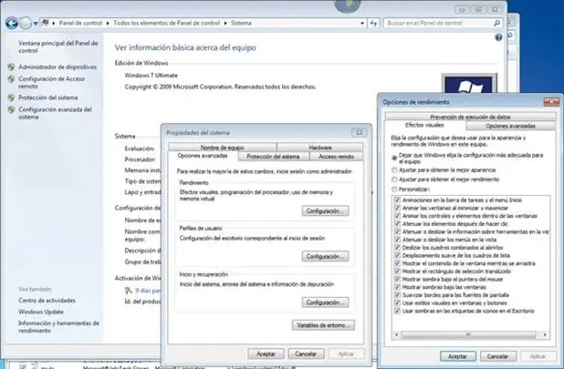Click the refresh icon next to the address bar
Image resolution: width=564 pixels, height=369 pixels.
(x=374, y=24)
